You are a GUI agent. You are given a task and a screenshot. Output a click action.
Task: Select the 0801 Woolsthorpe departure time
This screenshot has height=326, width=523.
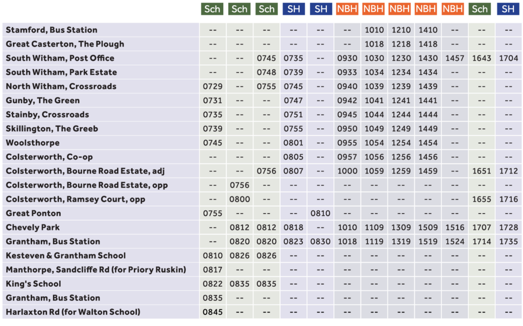point(293,143)
